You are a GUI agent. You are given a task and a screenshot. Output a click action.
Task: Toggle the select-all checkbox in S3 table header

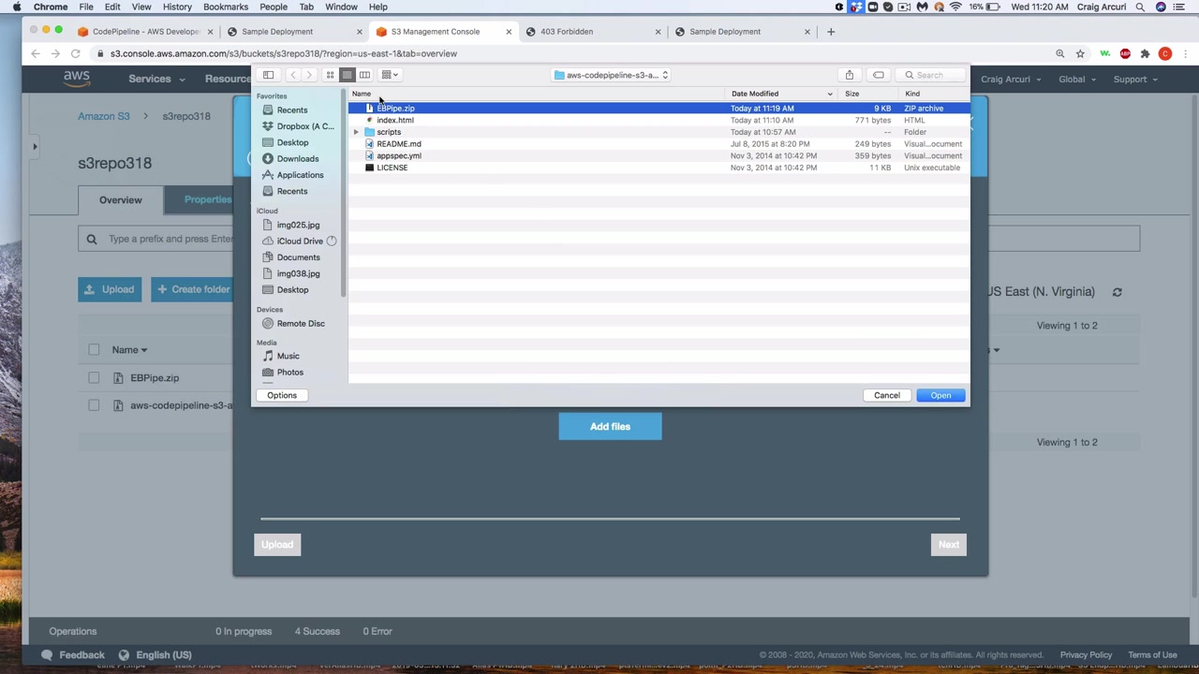(94, 350)
